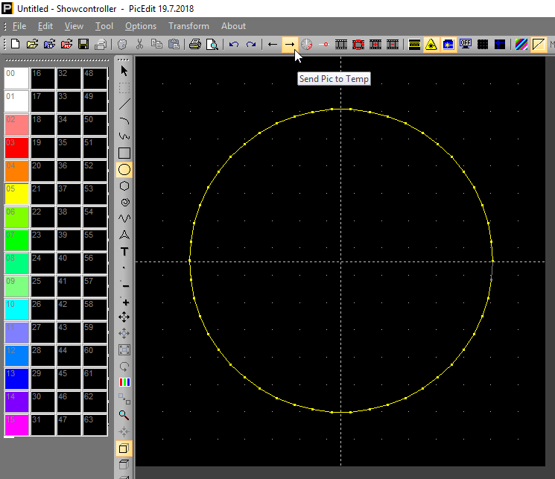Activate the Text tool
The height and width of the screenshot is (479, 555).
pyautogui.click(x=124, y=252)
